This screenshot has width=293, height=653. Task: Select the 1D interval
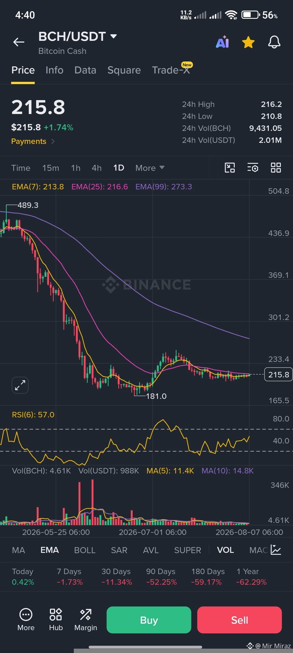(119, 168)
